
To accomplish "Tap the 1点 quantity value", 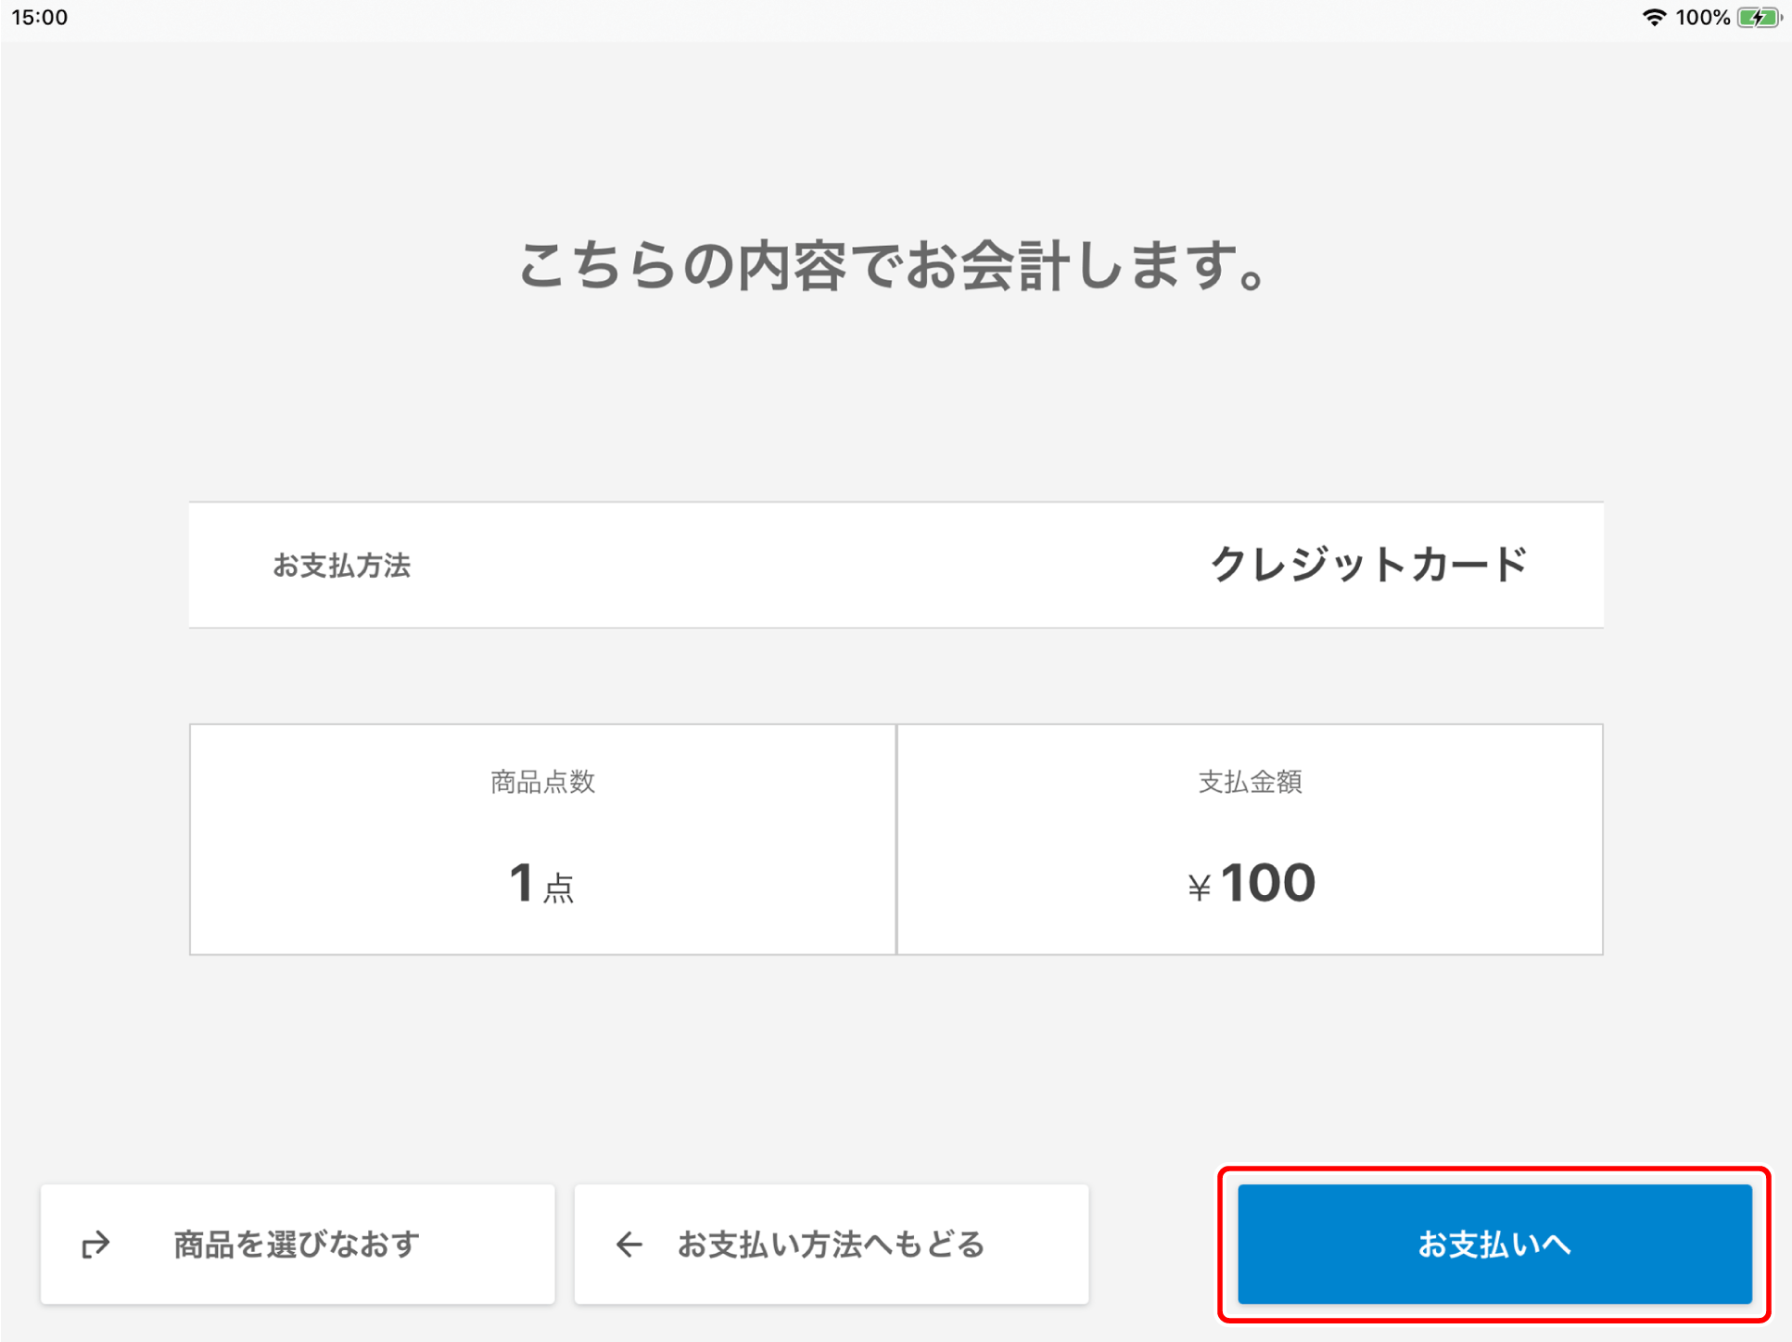I will [542, 883].
